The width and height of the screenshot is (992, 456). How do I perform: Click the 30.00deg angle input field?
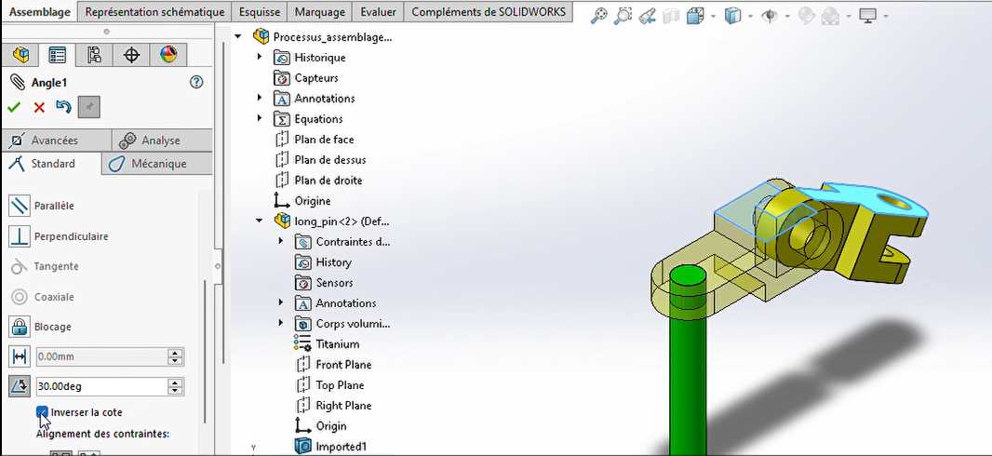pos(101,386)
